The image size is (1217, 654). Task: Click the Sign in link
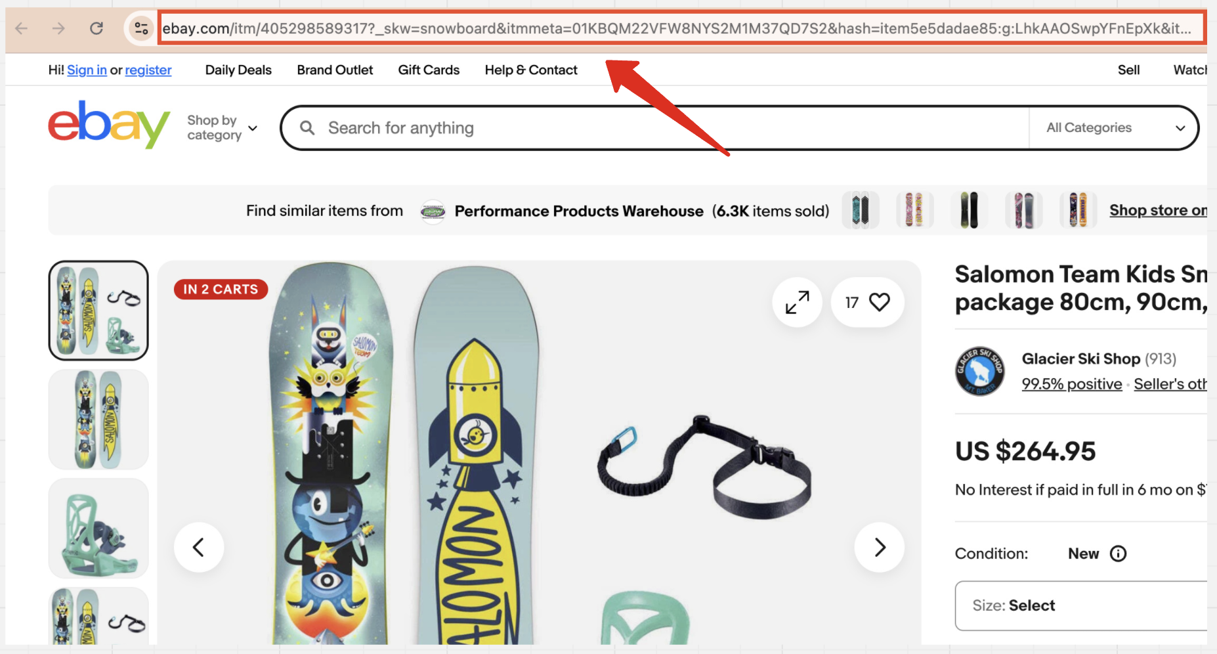87,70
